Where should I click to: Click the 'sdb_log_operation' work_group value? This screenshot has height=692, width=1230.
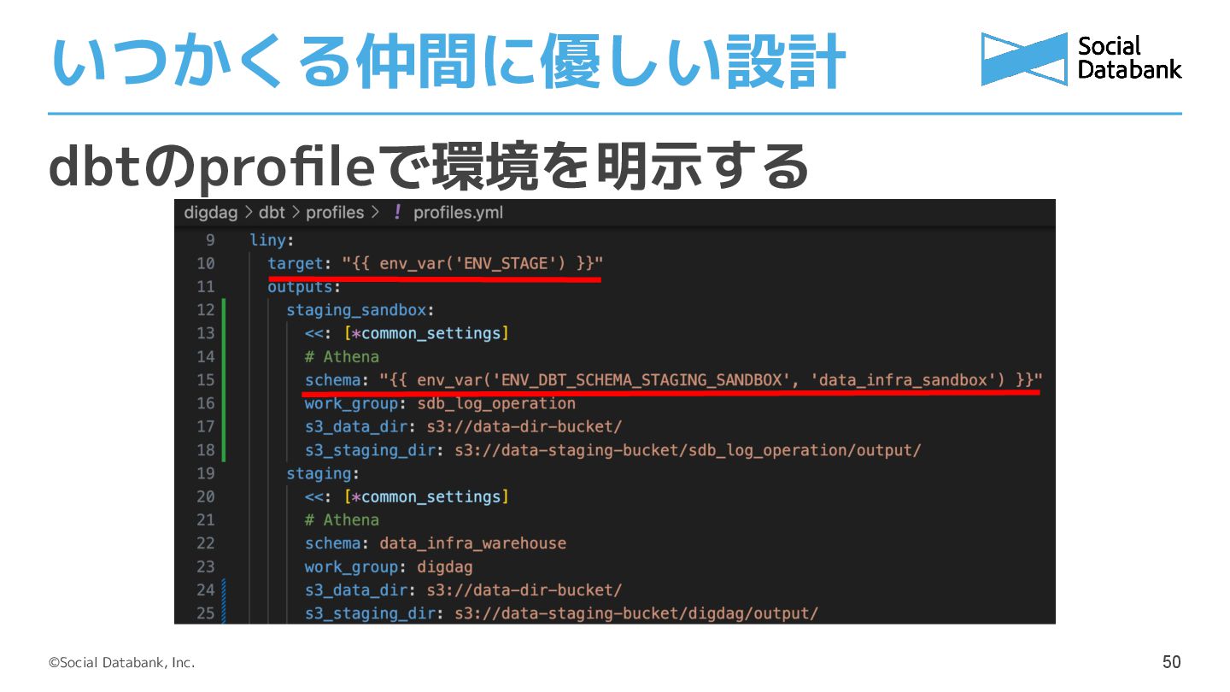(496, 402)
